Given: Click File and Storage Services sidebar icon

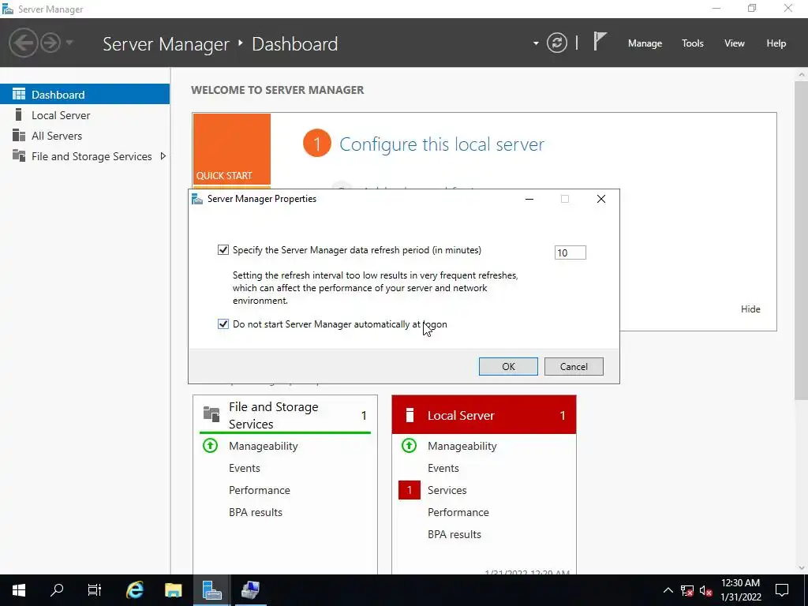Looking at the screenshot, I should click(x=19, y=155).
